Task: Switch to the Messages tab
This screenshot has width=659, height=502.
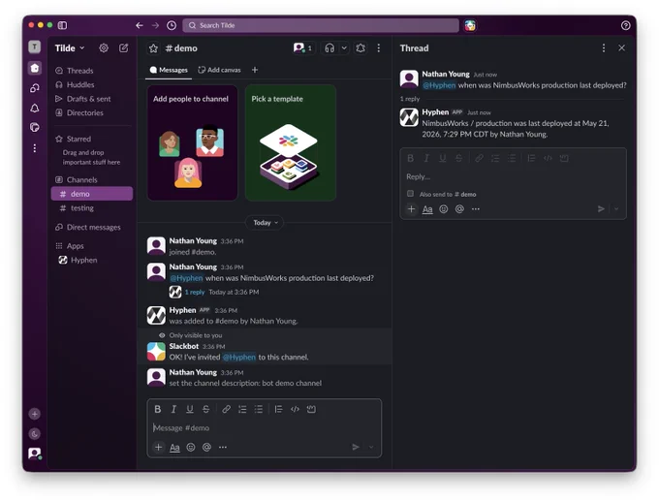Action: point(169,70)
